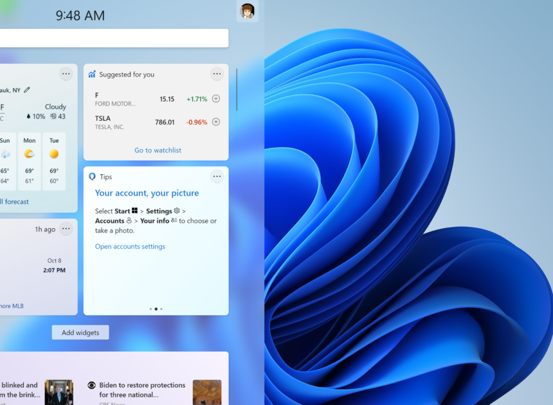
Task: Click the stocks chart icon
Action: pyautogui.click(x=92, y=74)
